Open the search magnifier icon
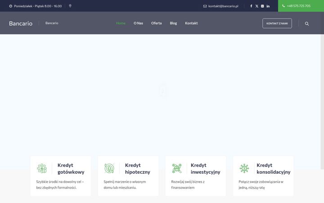Image resolution: width=324 pixels, height=203 pixels. (307, 23)
